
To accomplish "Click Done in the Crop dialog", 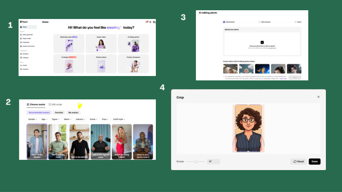I will coord(315,162).
